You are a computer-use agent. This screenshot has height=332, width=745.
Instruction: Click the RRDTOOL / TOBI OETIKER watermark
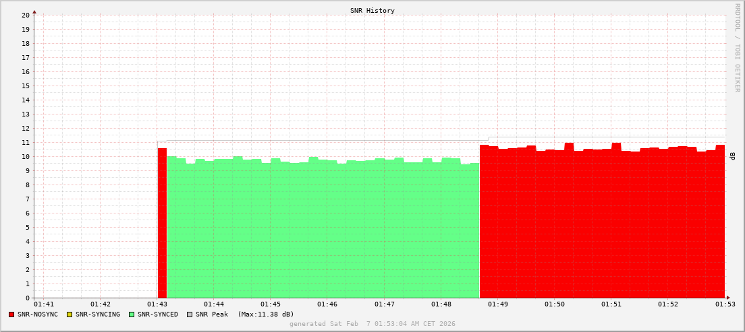click(737, 47)
